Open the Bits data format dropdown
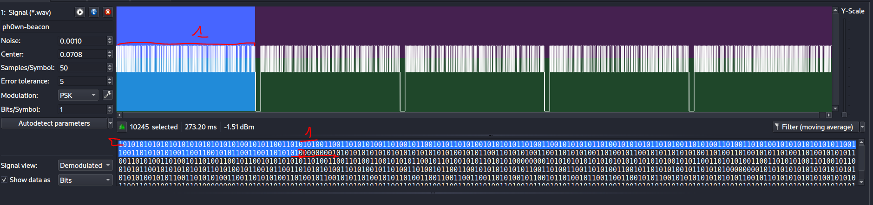This screenshot has height=205, width=873. pos(85,180)
